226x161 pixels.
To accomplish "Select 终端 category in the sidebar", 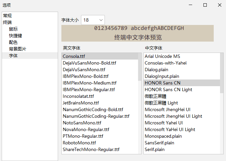I will point(7,22).
